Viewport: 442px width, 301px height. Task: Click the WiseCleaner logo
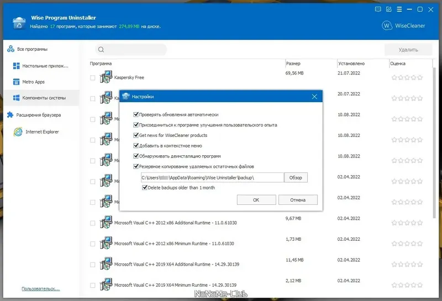(x=403, y=25)
